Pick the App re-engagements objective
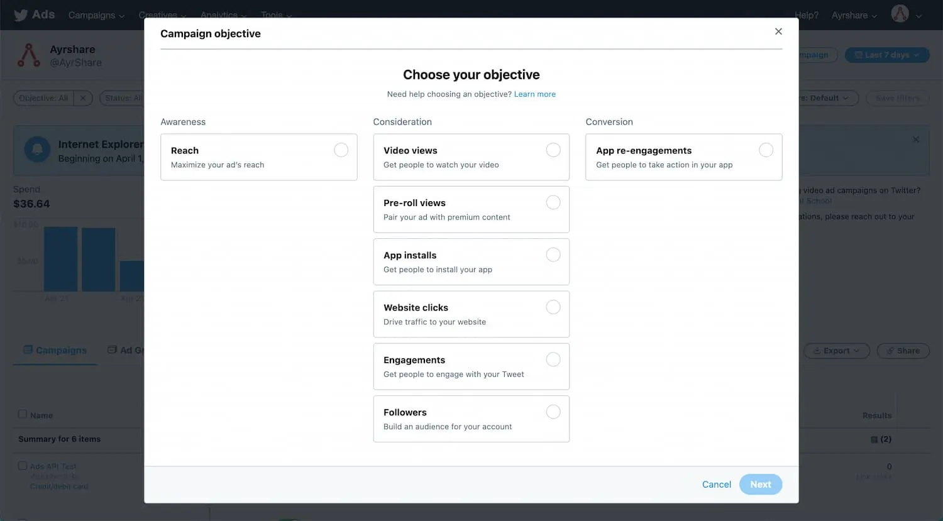Screen dimensions: 943x521 point(765,150)
